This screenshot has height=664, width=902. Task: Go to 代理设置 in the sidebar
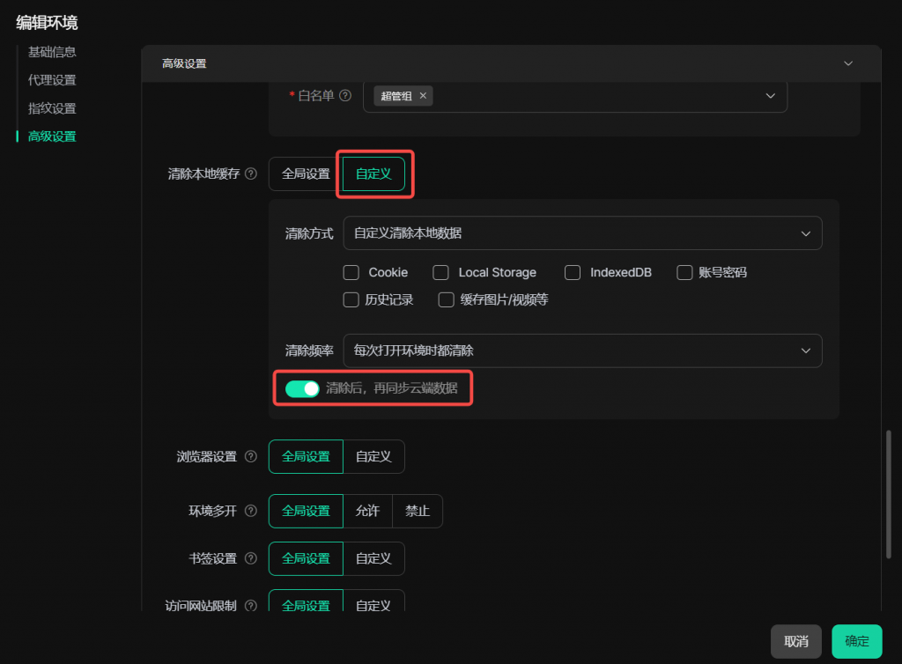(x=52, y=80)
